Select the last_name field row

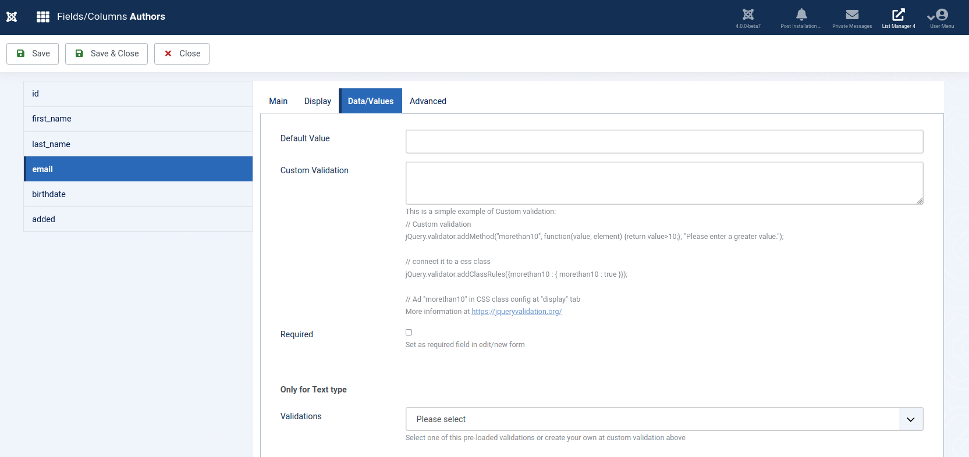[x=138, y=144]
